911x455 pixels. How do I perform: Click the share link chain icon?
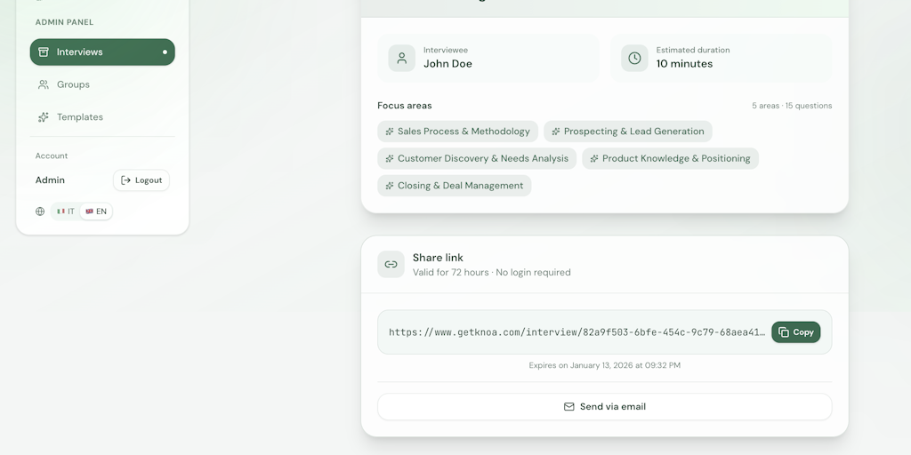tap(391, 265)
